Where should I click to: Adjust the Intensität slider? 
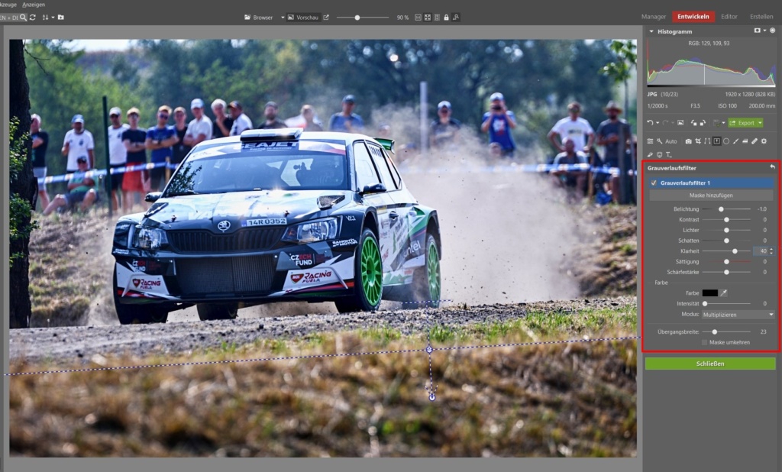pos(705,303)
